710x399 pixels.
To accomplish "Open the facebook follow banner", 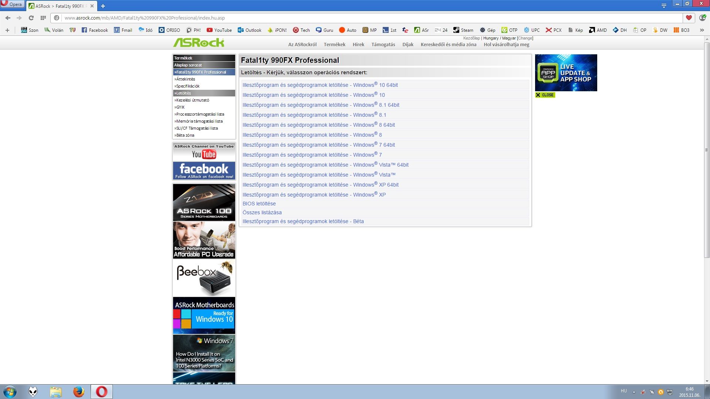I will coord(204,171).
